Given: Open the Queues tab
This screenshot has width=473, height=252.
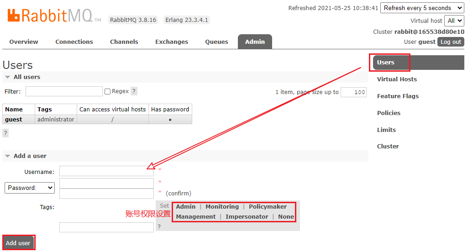Looking at the screenshot, I should pyautogui.click(x=216, y=42).
